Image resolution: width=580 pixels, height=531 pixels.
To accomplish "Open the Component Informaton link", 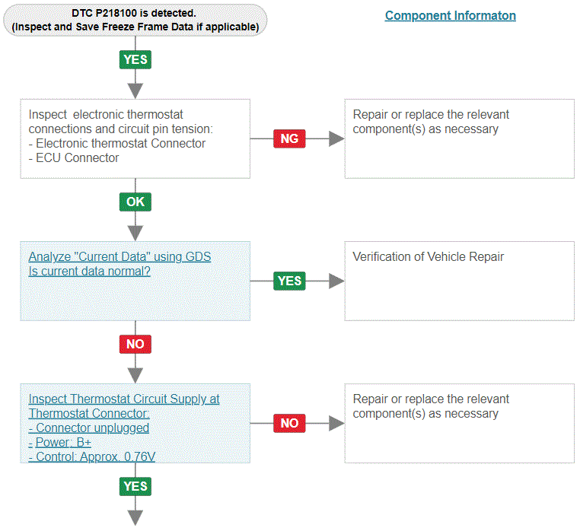I will 450,15.
